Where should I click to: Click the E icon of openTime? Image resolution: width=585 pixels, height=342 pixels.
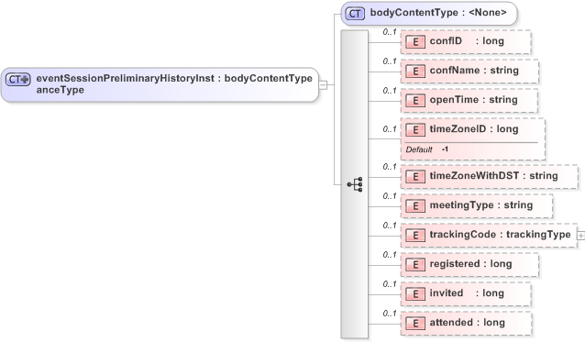[x=414, y=100]
